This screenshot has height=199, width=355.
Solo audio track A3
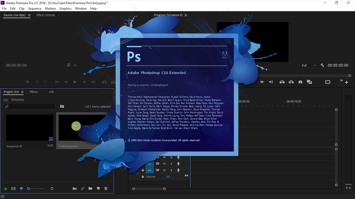[171, 164]
